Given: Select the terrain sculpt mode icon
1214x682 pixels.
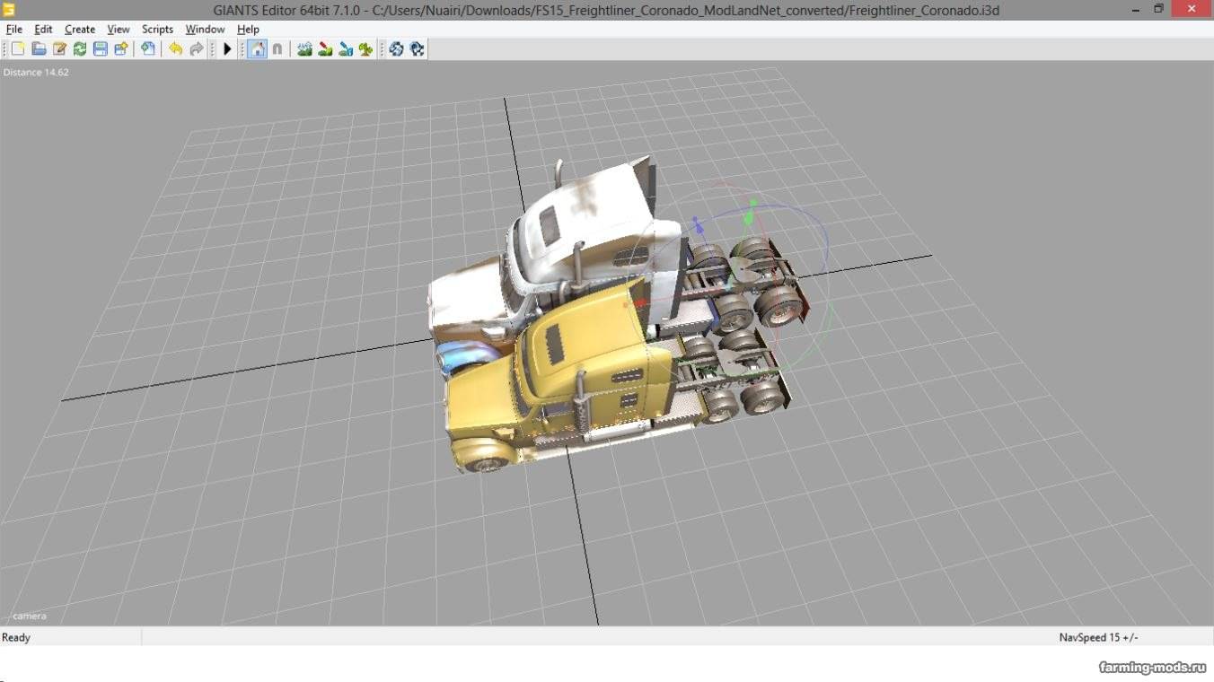Looking at the screenshot, I should 304,49.
